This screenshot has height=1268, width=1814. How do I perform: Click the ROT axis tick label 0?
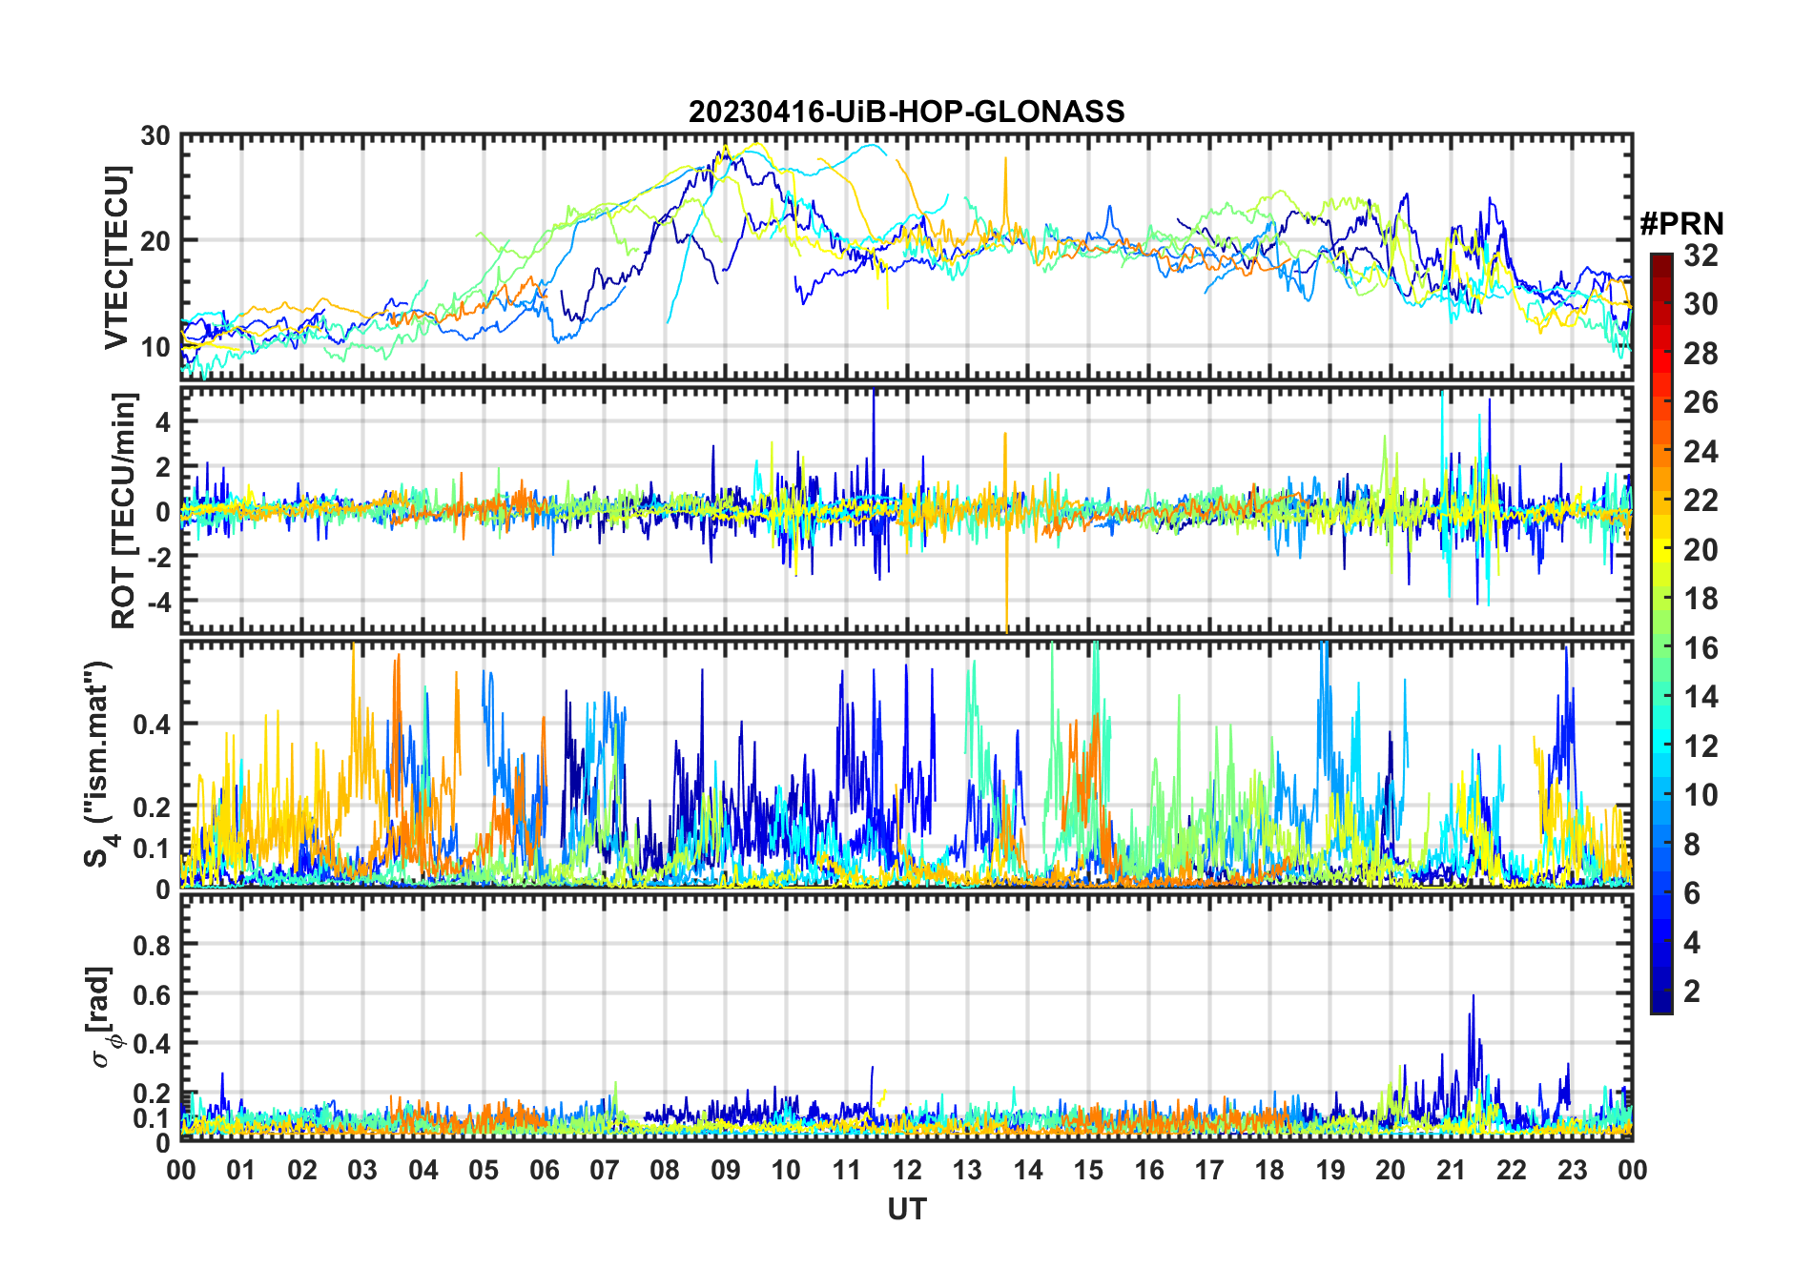click(163, 511)
